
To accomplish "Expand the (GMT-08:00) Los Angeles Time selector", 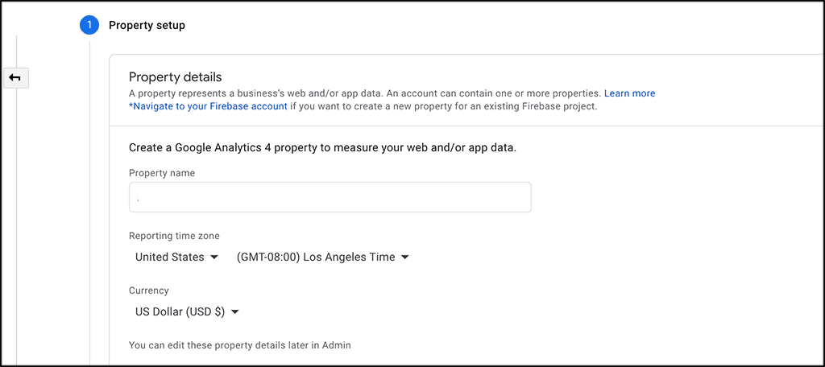I will click(x=316, y=258).
